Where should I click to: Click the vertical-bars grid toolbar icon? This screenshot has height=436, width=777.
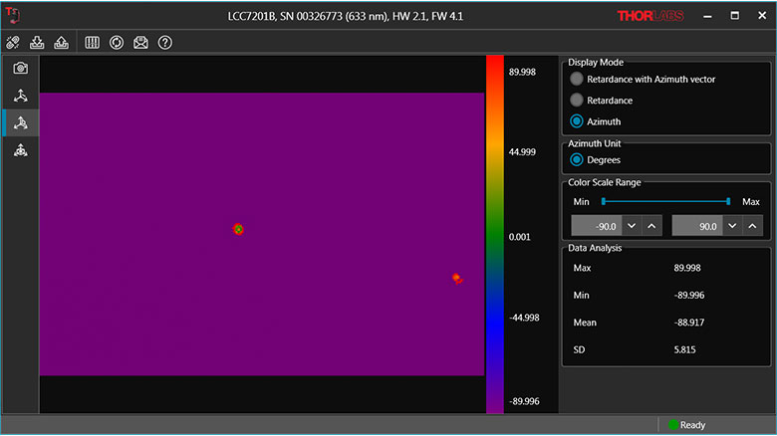click(92, 43)
